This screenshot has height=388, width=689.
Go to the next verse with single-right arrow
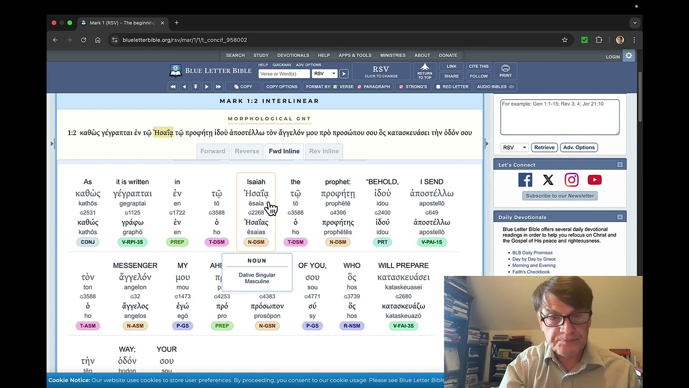207,87
